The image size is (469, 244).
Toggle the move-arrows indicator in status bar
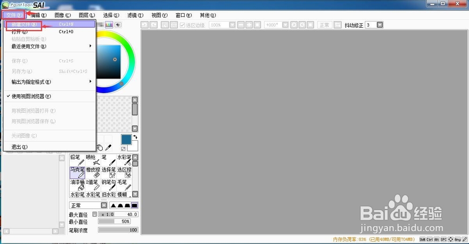coord(451,239)
